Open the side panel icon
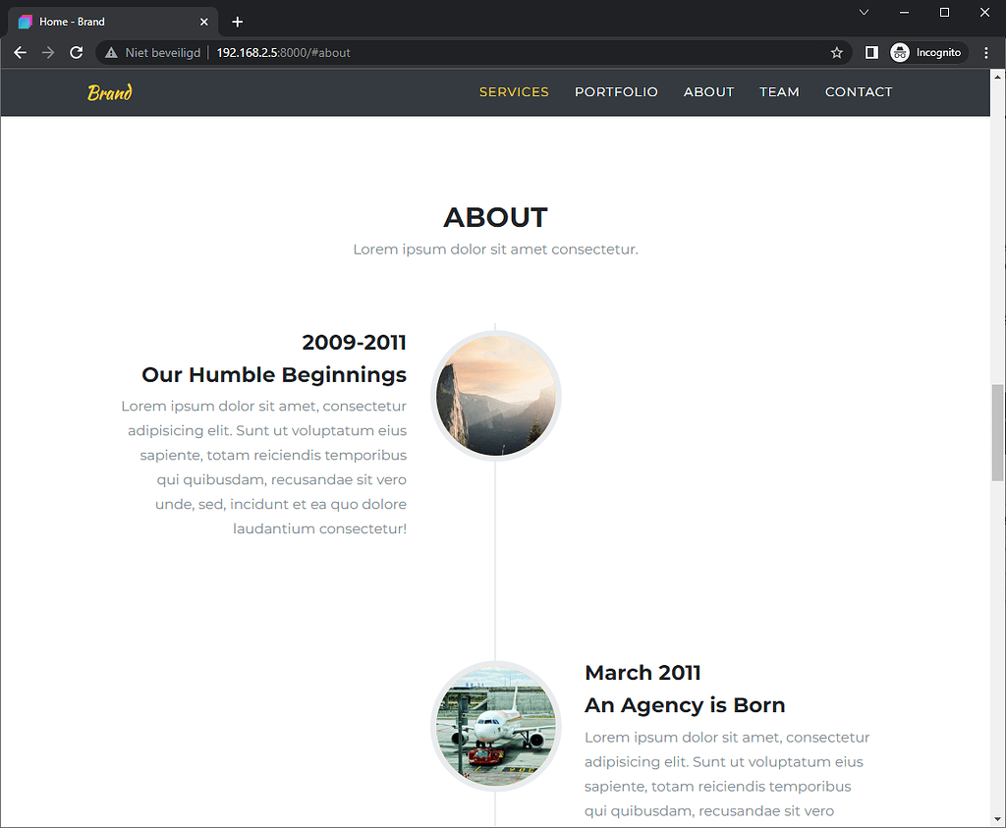Image resolution: width=1006 pixels, height=828 pixels. pyautogui.click(x=870, y=52)
